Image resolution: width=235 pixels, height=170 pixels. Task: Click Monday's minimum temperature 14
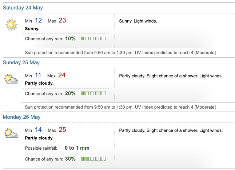click(x=39, y=130)
